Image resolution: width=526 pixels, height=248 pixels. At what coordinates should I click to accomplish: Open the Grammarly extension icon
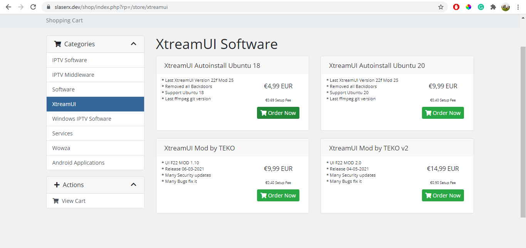pyautogui.click(x=481, y=7)
